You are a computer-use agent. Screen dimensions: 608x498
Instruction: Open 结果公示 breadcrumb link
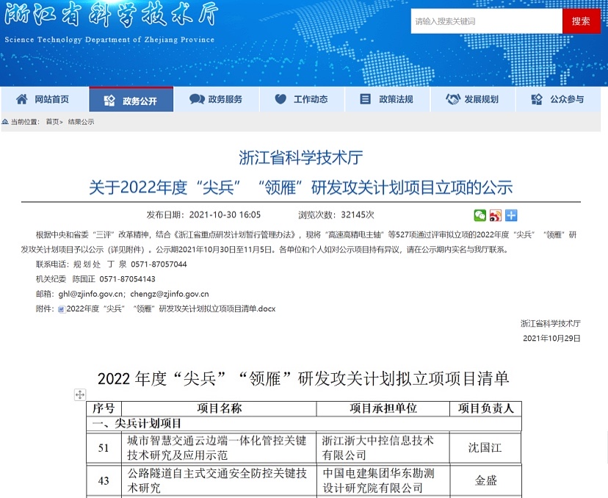81,122
